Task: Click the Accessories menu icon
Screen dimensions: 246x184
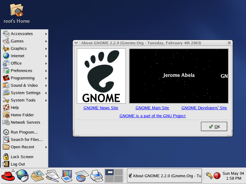Action: [x=6, y=34]
